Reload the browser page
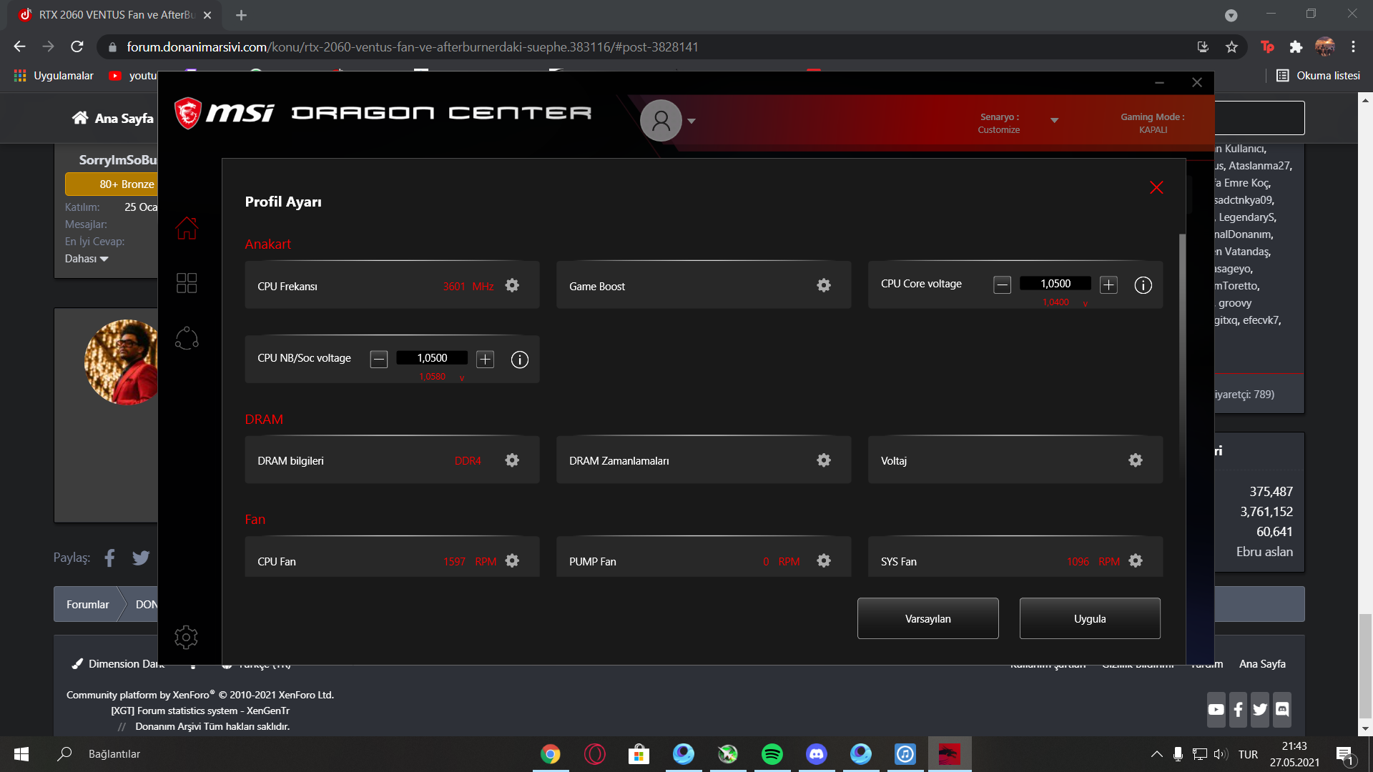This screenshot has height=772, width=1373. click(77, 46)
